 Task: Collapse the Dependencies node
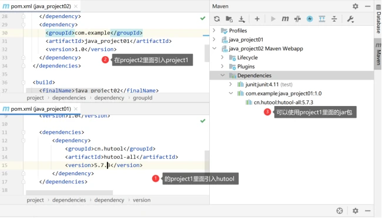click(x=222, y=76)
